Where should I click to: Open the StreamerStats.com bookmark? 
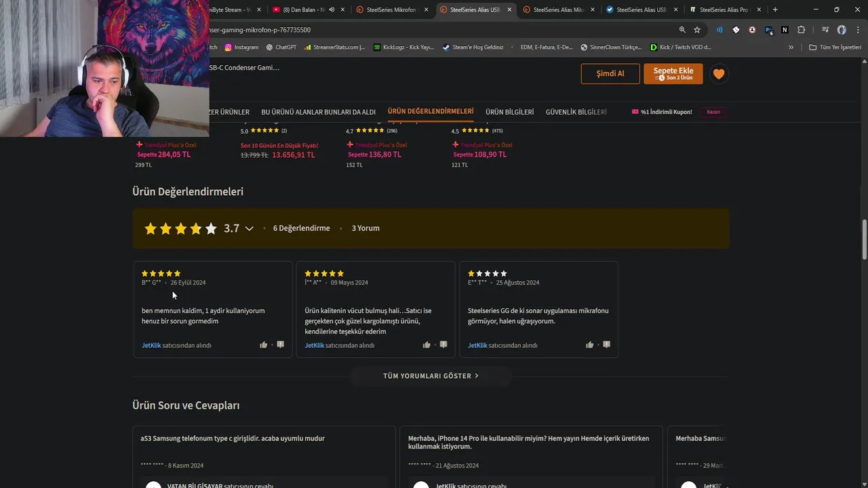(x=334, y=47)
